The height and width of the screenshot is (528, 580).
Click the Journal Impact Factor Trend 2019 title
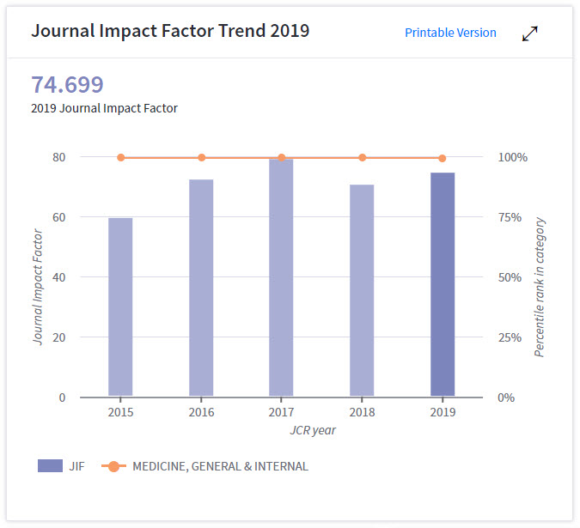170,31
